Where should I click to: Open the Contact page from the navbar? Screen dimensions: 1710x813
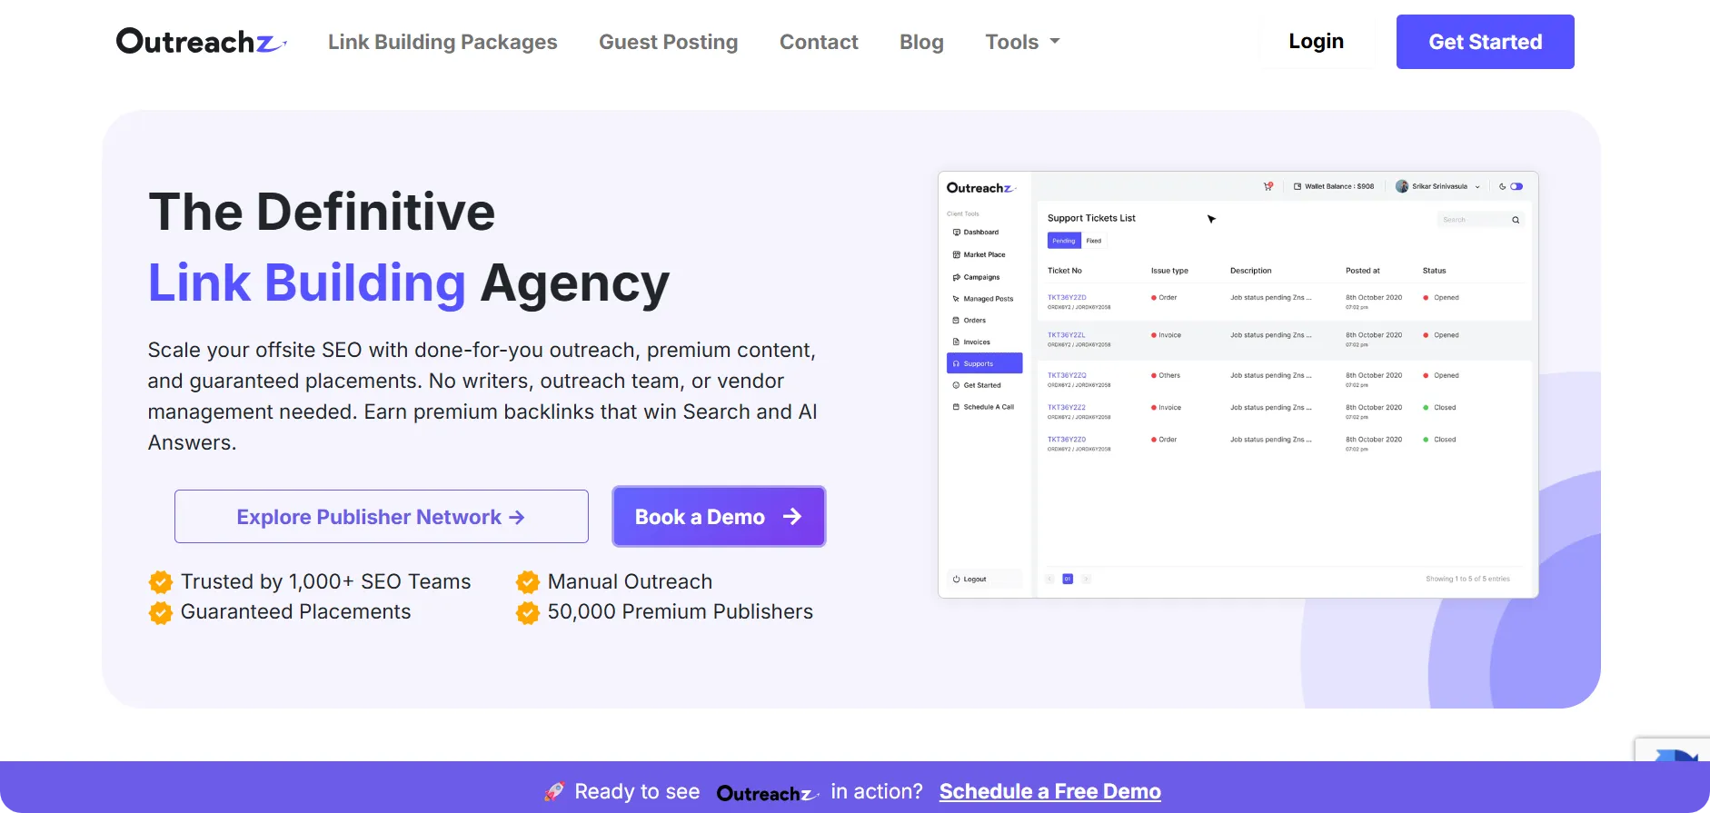point(819,42)
